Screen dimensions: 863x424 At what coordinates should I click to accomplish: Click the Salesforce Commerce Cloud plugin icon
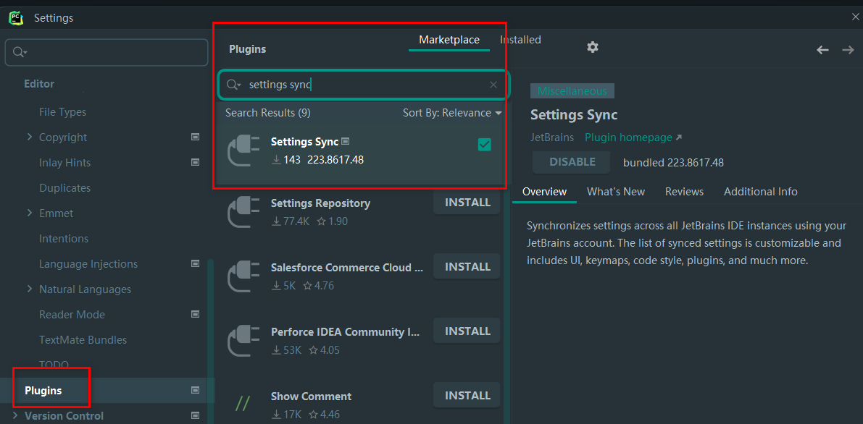pyautogui.click(x=243, y=276)
